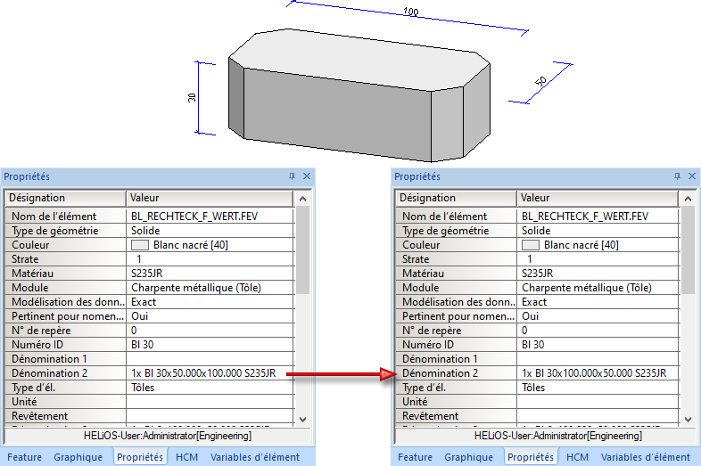Click S235JR Matériau value in left panel

pyautogui.click(x=146, y=274)
